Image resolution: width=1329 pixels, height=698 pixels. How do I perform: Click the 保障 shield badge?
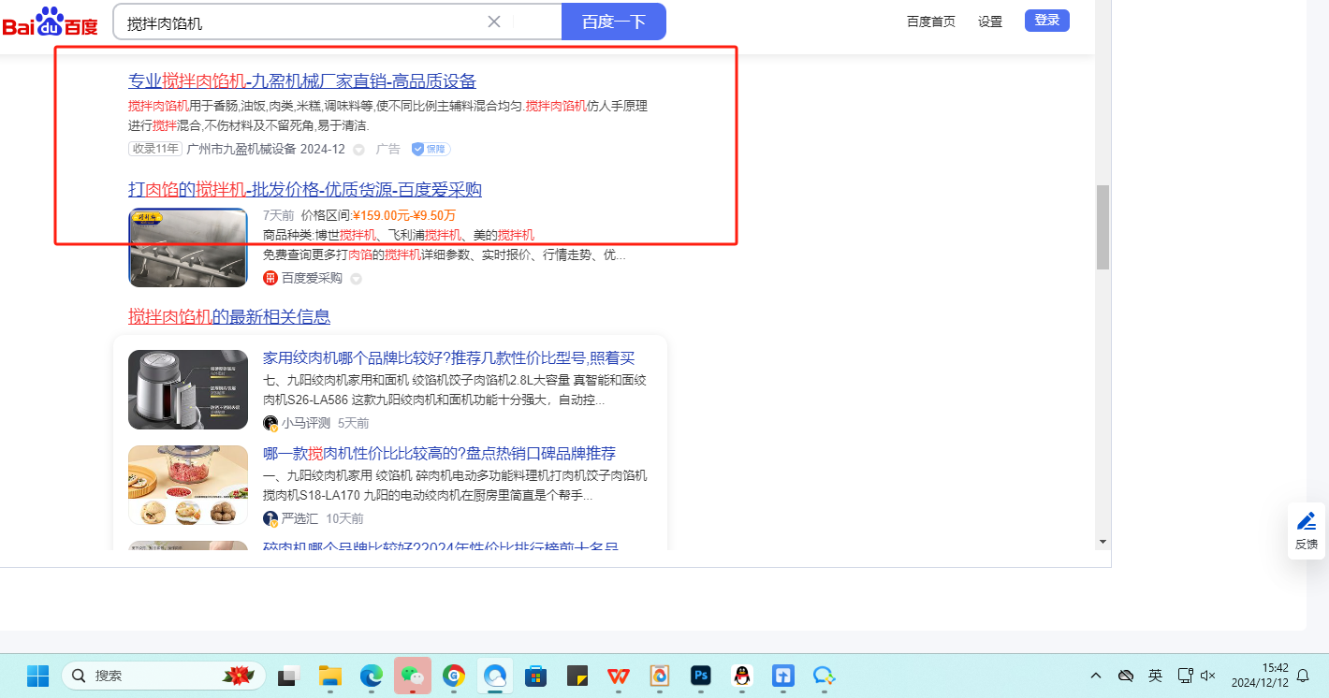click(431, 149)
